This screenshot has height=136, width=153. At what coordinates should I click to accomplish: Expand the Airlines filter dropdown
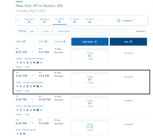(48, 31)
